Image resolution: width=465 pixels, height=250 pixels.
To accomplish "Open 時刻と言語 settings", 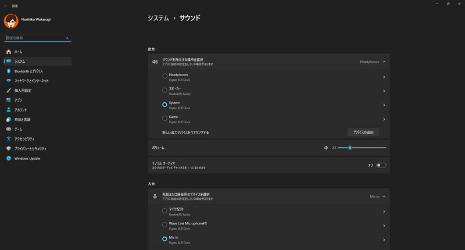I will click(x=38, y=120).
